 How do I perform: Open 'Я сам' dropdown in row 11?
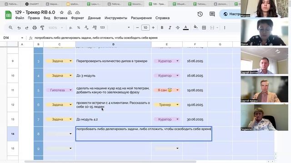click(177, 90)
